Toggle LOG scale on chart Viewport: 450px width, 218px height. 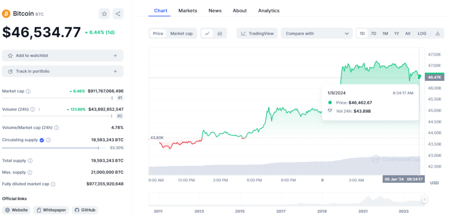[x=422, y=33]
